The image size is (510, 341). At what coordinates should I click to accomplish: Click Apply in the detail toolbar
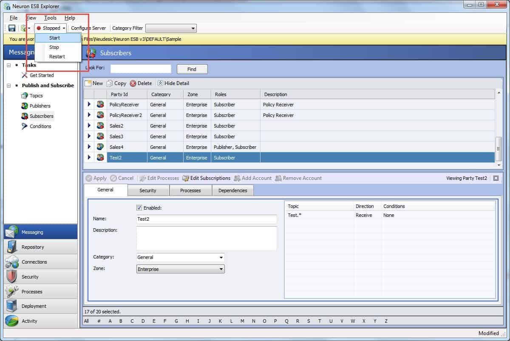(96, 178)
